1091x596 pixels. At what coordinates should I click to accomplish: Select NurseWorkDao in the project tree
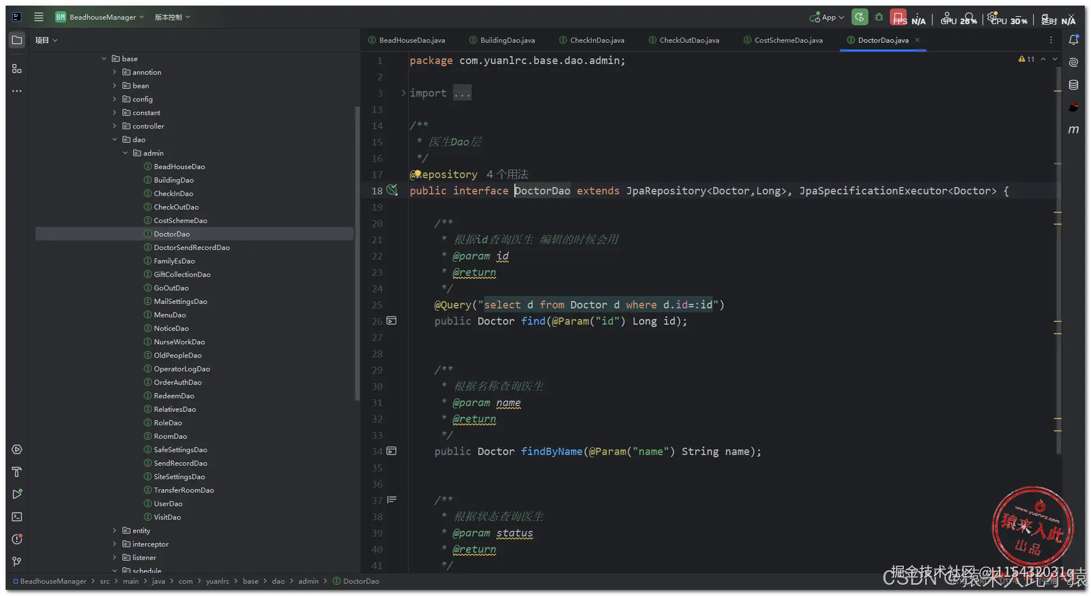coord(179,342)
